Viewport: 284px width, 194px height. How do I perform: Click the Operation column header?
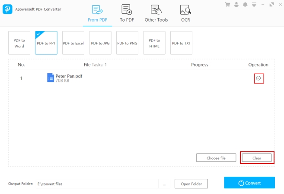point(258,65)
